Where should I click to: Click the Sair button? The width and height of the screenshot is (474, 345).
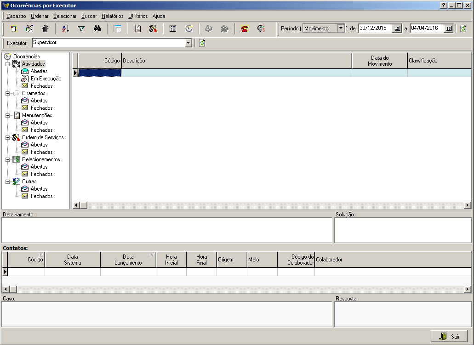tap(449, 336)
